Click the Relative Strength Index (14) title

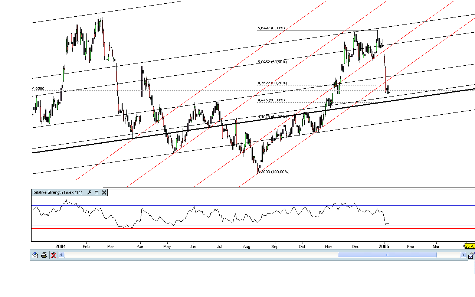point(57,192)
